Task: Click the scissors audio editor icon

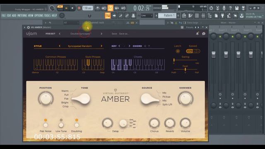Action: [217, 8]
